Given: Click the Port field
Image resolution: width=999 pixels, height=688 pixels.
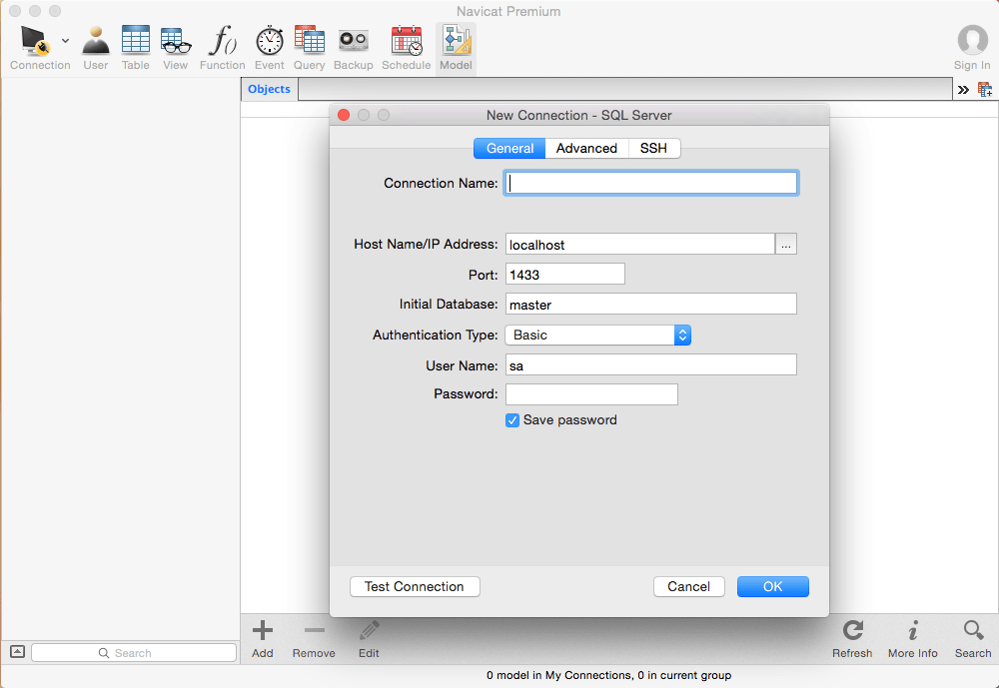Looking at the screenshot, I should [x=565, y=274].
